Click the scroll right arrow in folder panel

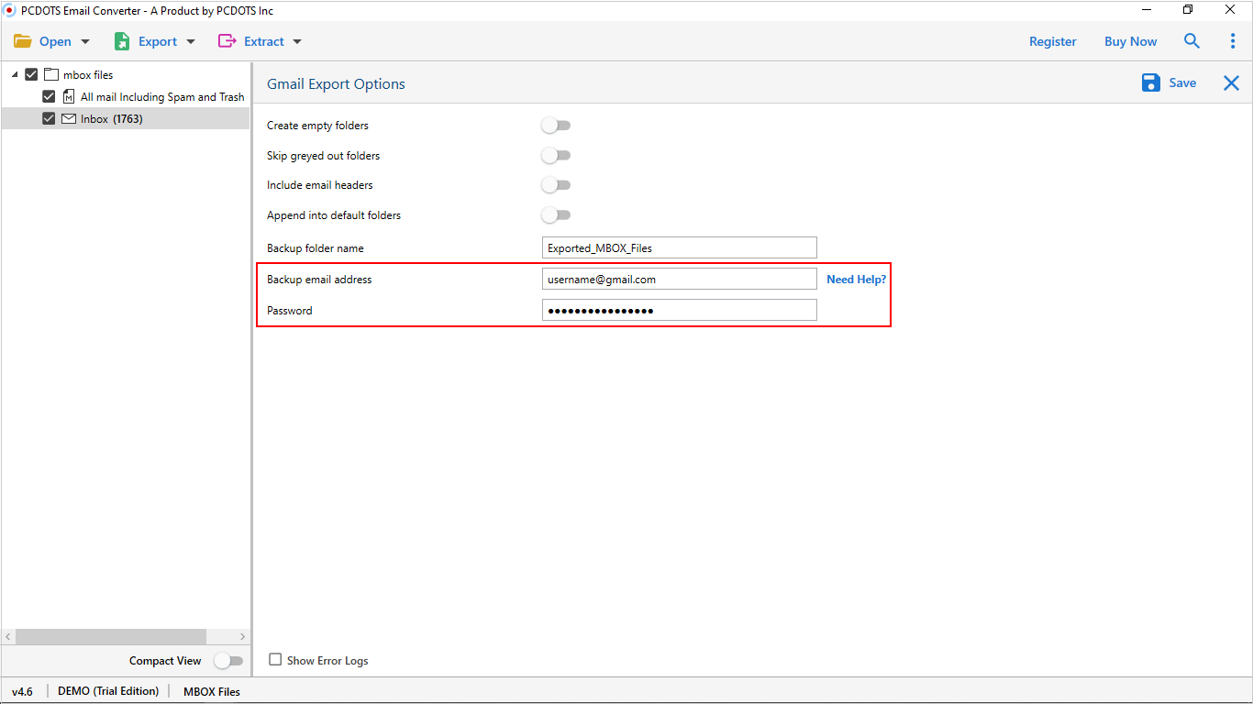(242, 636)
